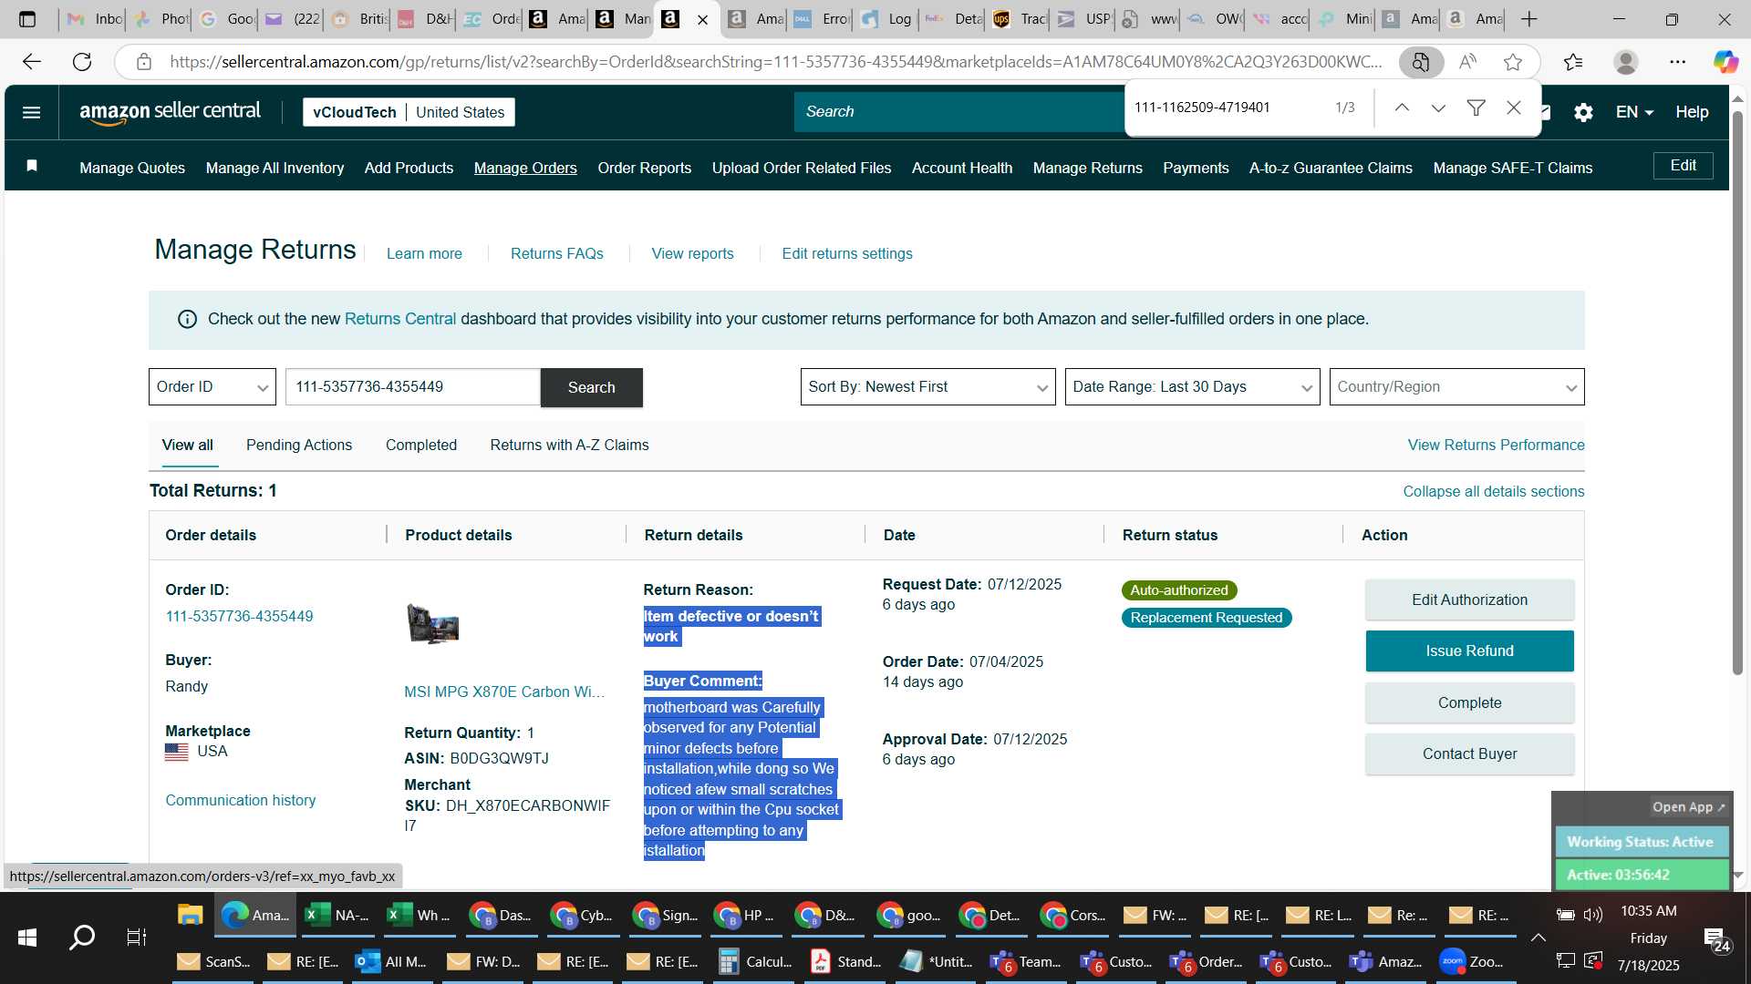Click the page vertical scrollbar
Viewport: 1751px width, 984px height.
[1738, 392]
